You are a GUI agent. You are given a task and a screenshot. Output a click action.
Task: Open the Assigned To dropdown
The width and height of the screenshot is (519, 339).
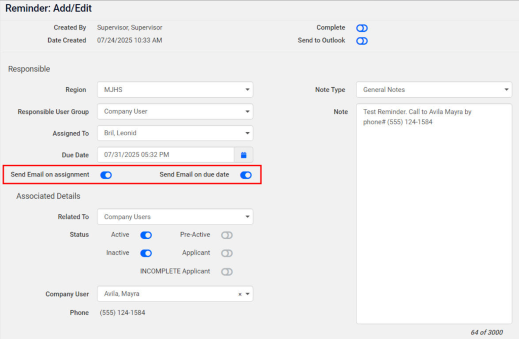(x=175, y=133)
